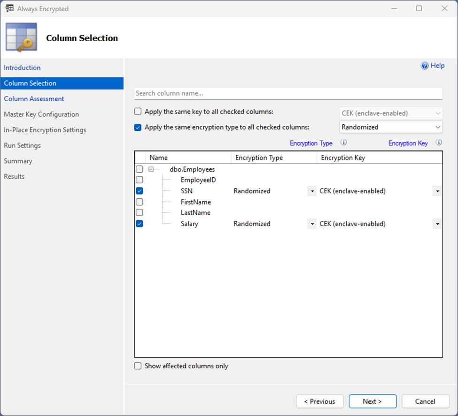Follow the Encryption Type link
Viewport: 458px width, 416px height.
(311, 143)
